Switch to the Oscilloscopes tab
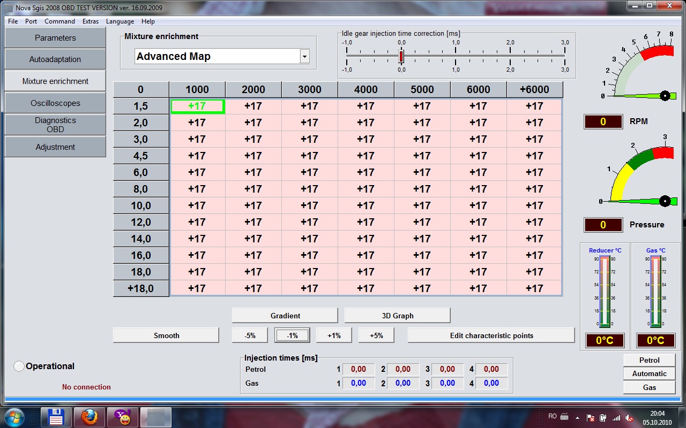 (x=55, y=103)
